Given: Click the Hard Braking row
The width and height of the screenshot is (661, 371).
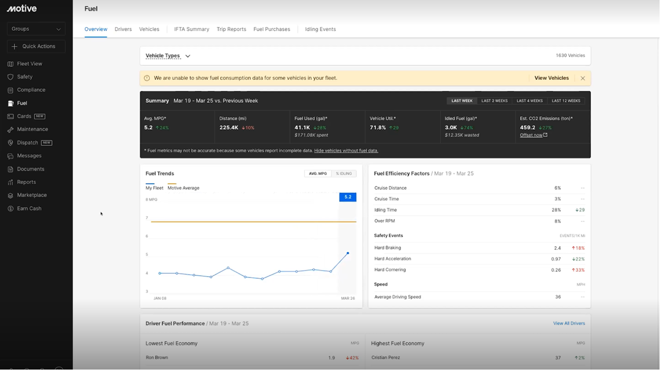Looking at the screenshot, I should (480, 248).
